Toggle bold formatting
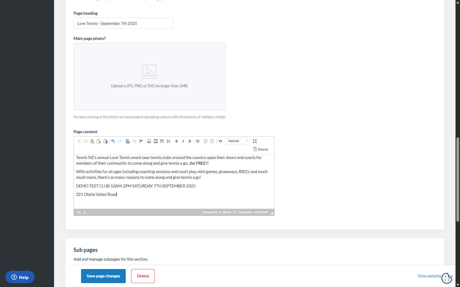 [x=176, y=141]
